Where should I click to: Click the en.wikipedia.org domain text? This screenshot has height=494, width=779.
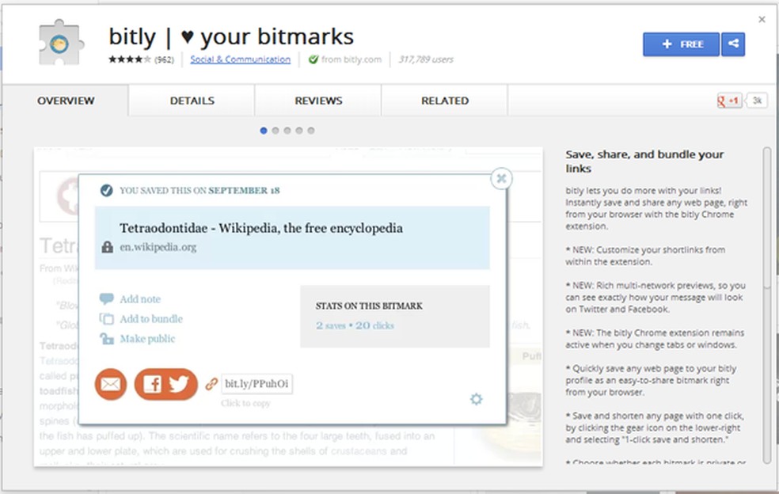158,247
